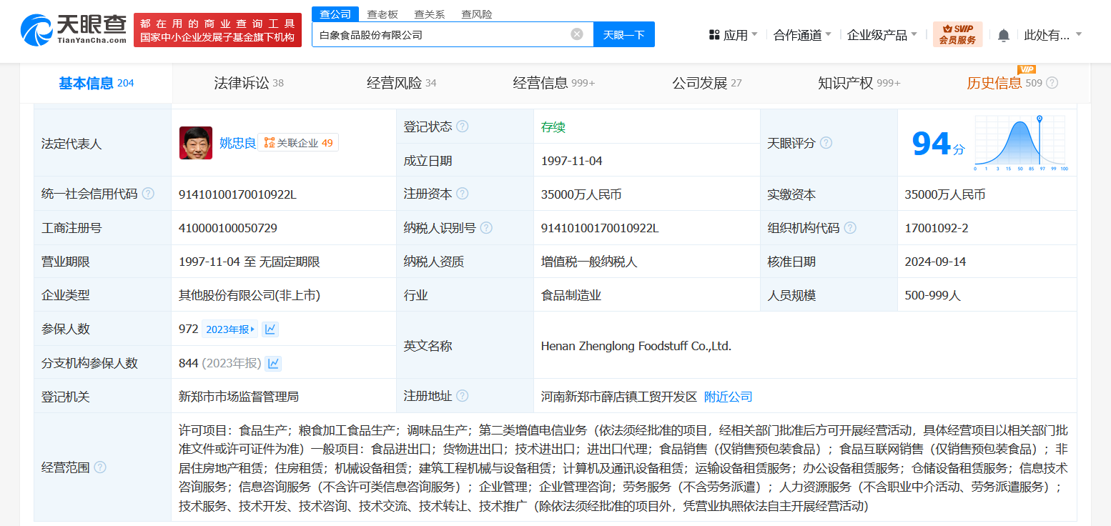Clear the search box text
Screen dimensions: 1111x526
coord(576,34)
